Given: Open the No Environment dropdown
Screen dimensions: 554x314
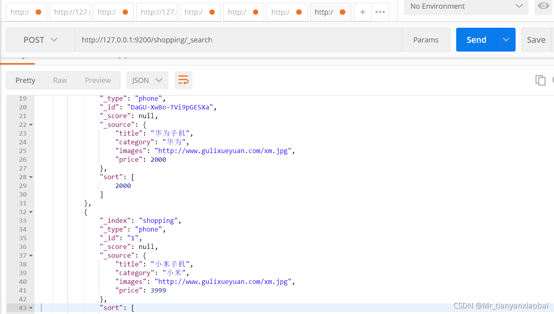Looking at the screenshot, I should [x=466, y=6].
